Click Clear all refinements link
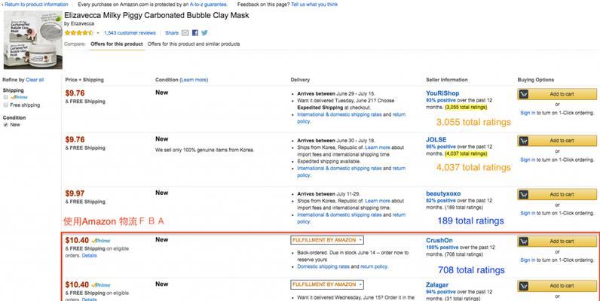 click(35, 80)
